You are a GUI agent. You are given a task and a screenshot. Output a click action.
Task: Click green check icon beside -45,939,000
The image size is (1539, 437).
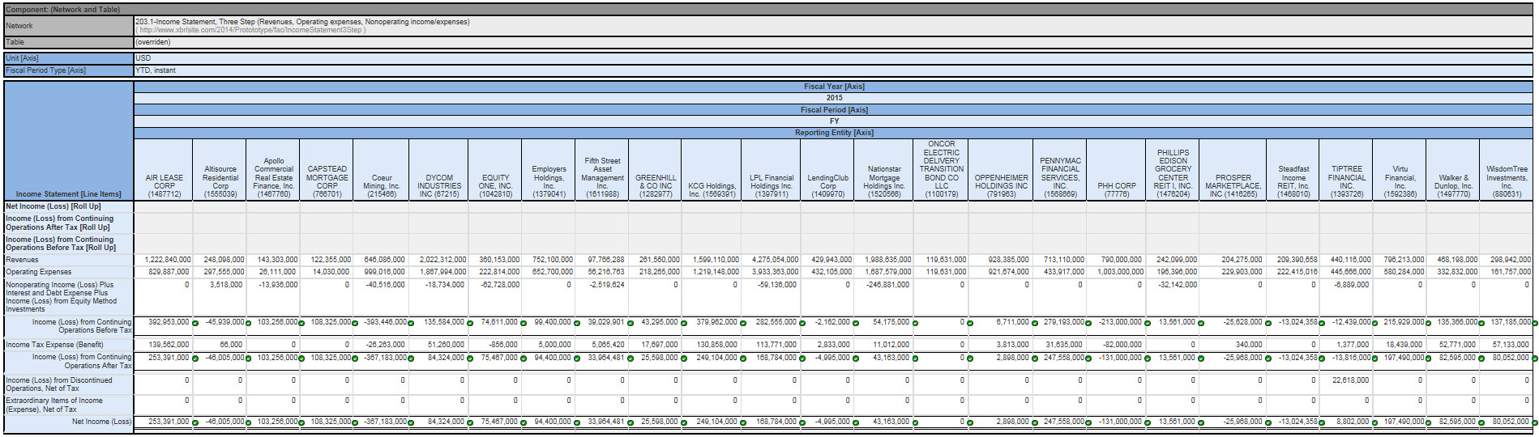point(248,323)
